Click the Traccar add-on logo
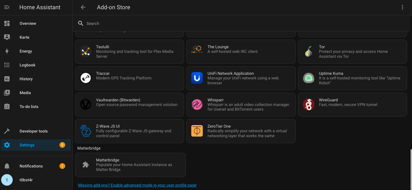 [x=86, y=78]
